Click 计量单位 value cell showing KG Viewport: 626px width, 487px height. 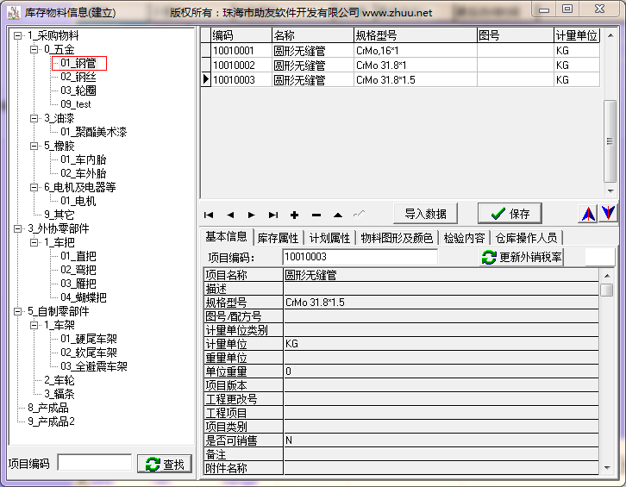(x=441, y=344)
